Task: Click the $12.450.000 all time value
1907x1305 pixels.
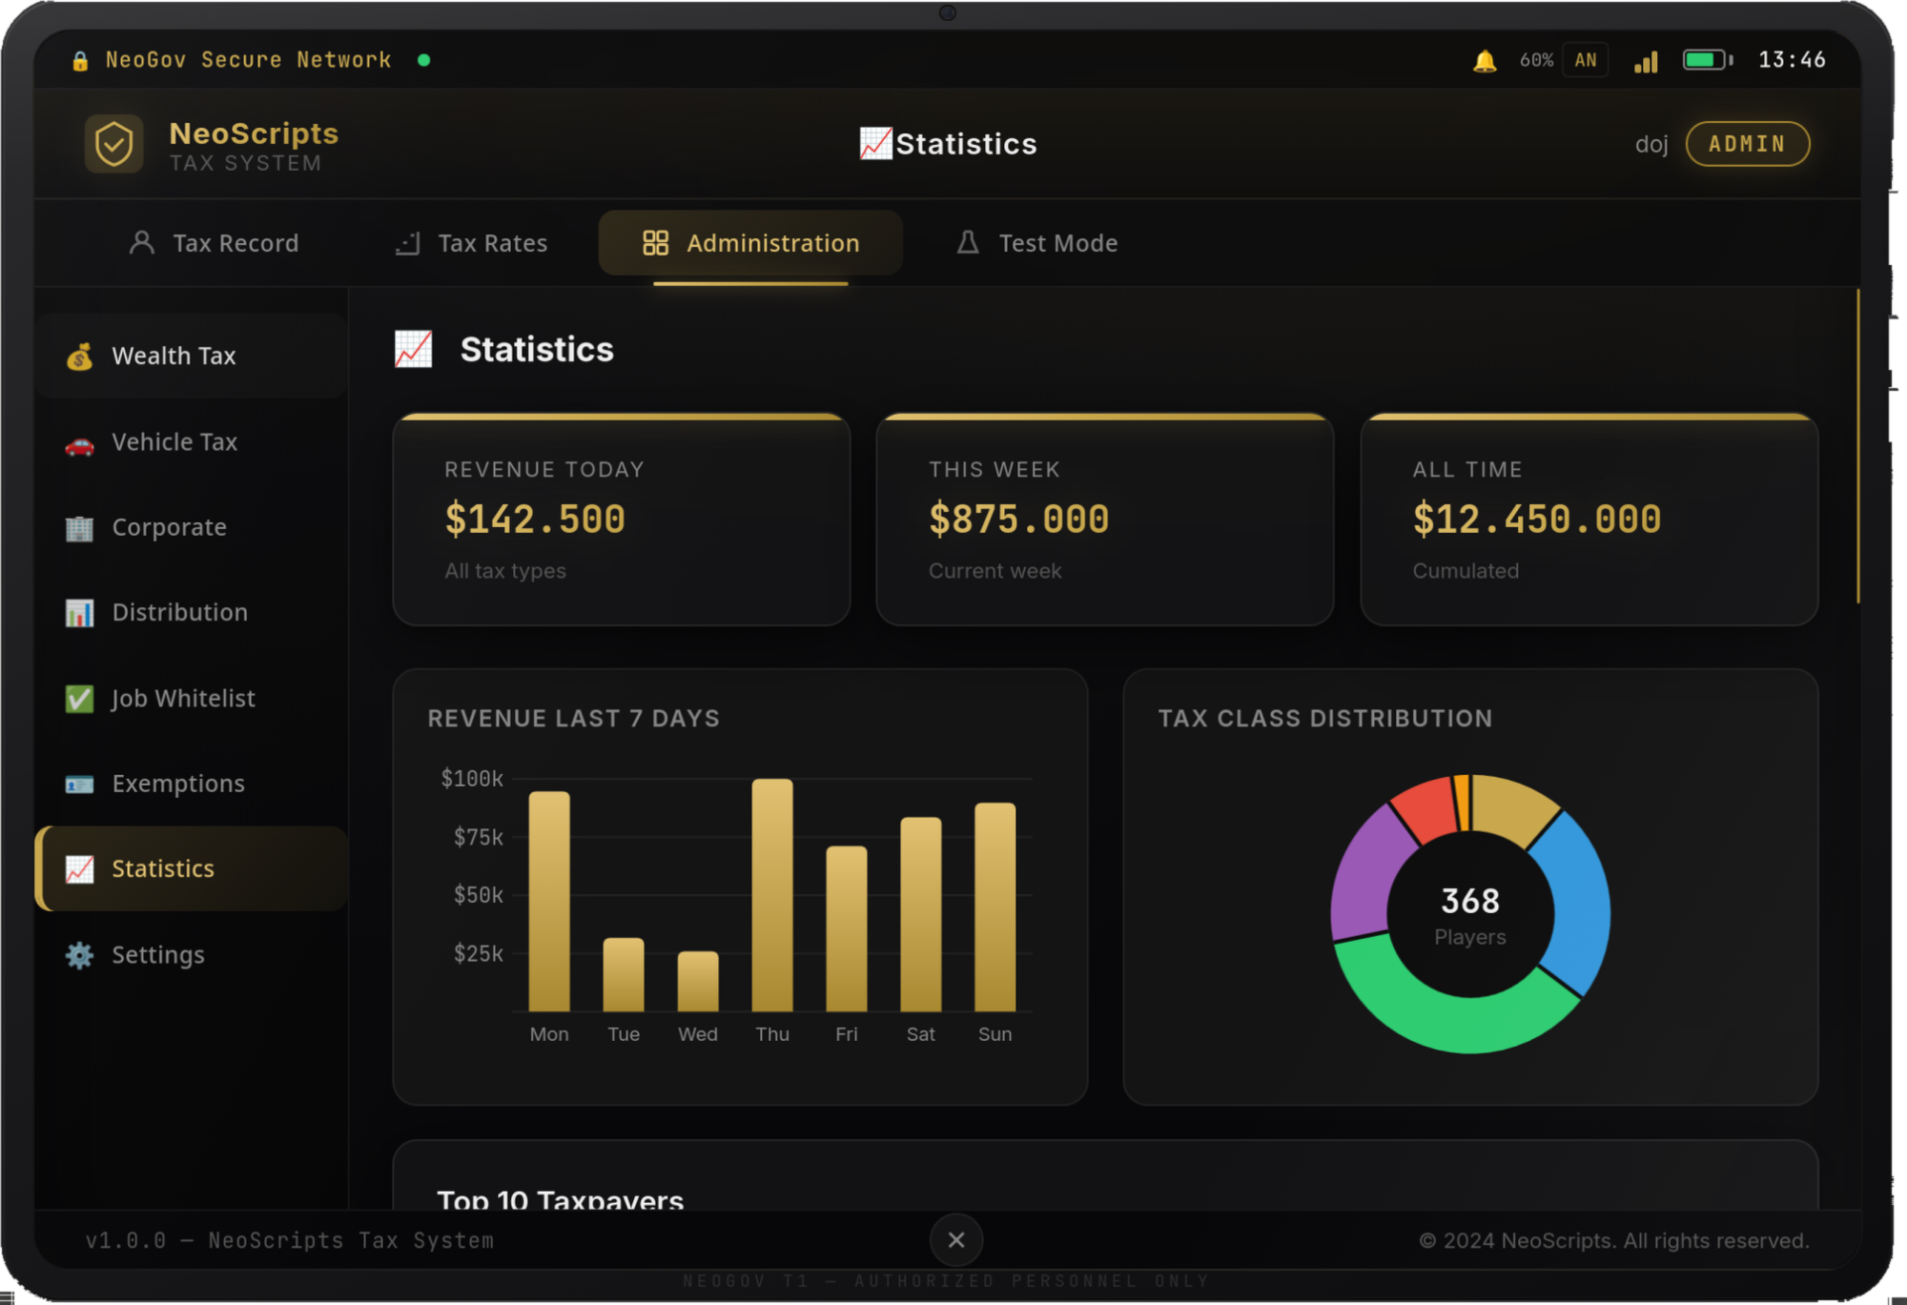Action: coord(1537,520)
